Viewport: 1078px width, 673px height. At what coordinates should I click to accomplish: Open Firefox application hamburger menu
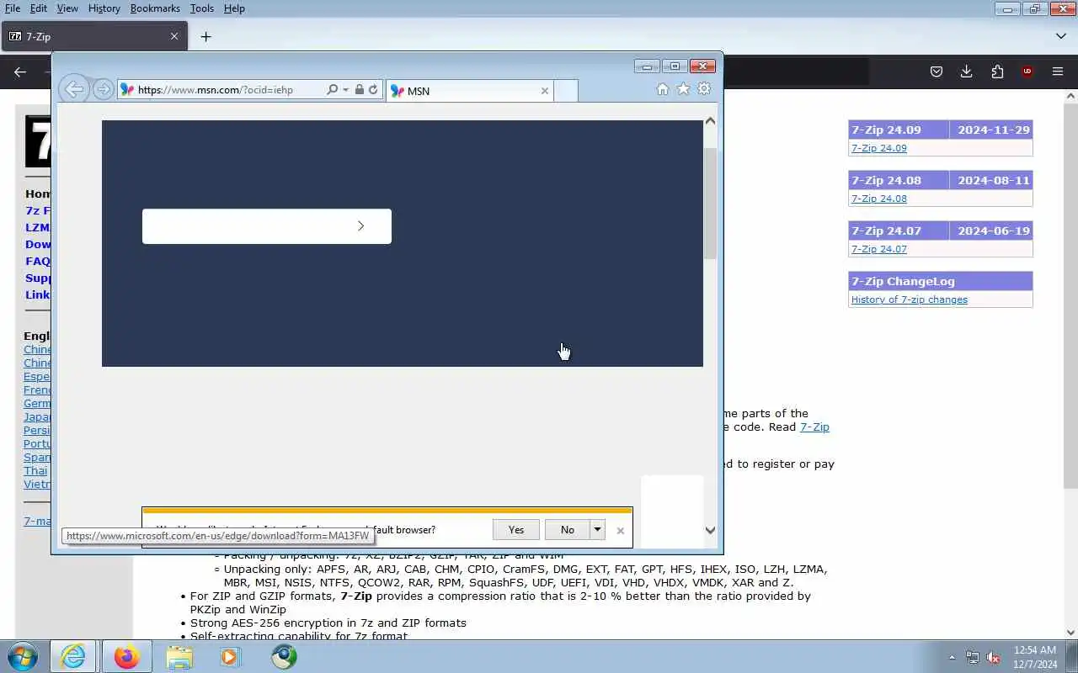coord(1058,72)
